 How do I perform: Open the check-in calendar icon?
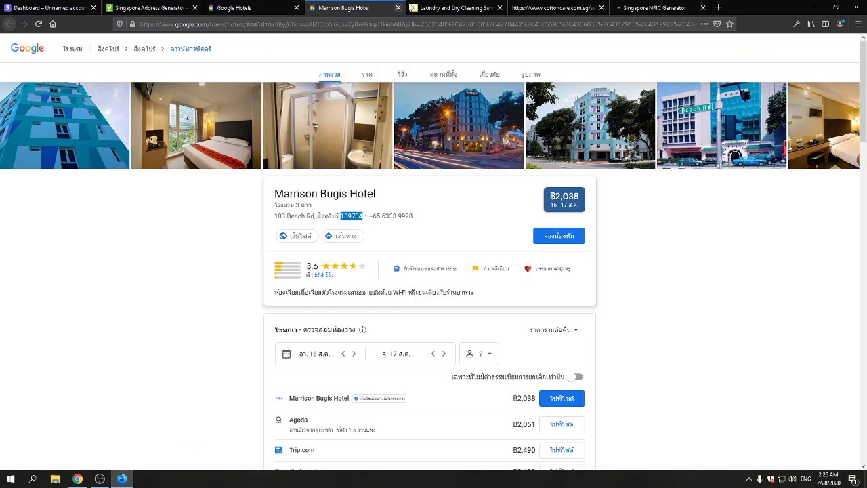[287, 354]
